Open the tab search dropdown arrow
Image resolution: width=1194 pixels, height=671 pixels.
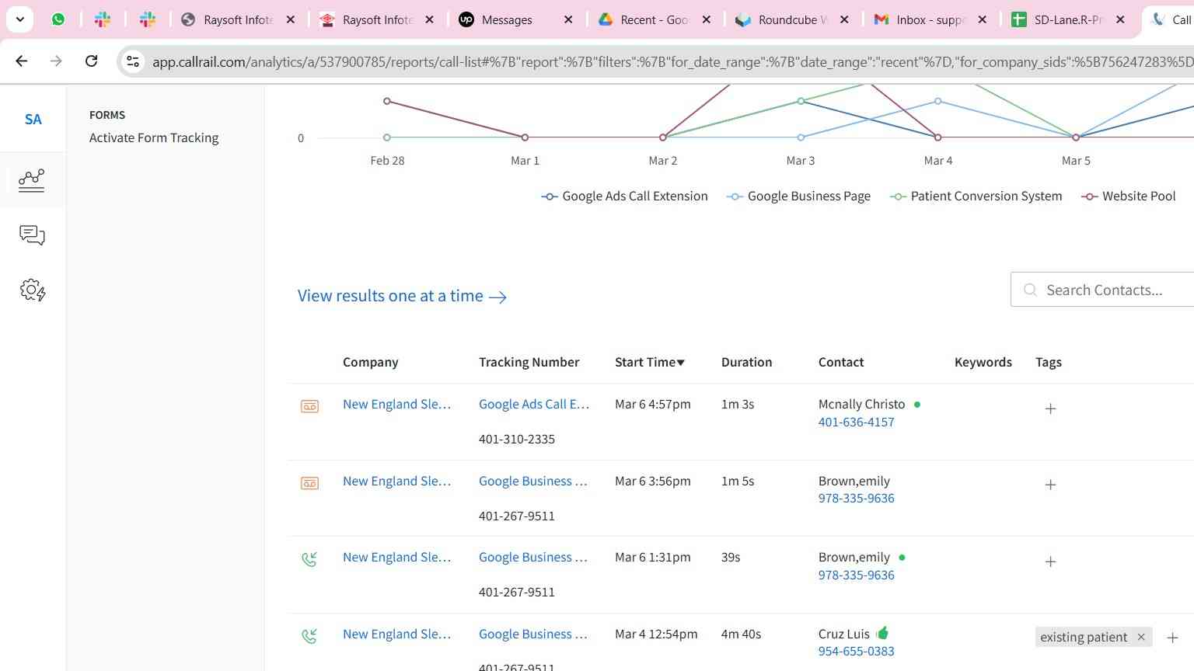(19, 19)
